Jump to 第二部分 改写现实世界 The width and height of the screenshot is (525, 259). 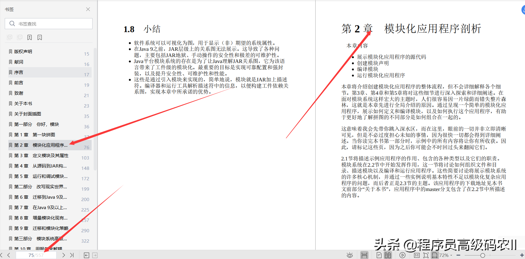(x=50, y=187)
